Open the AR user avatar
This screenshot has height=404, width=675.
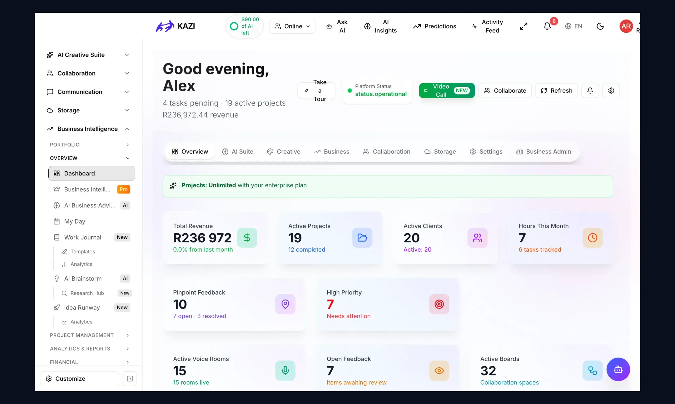626,26
